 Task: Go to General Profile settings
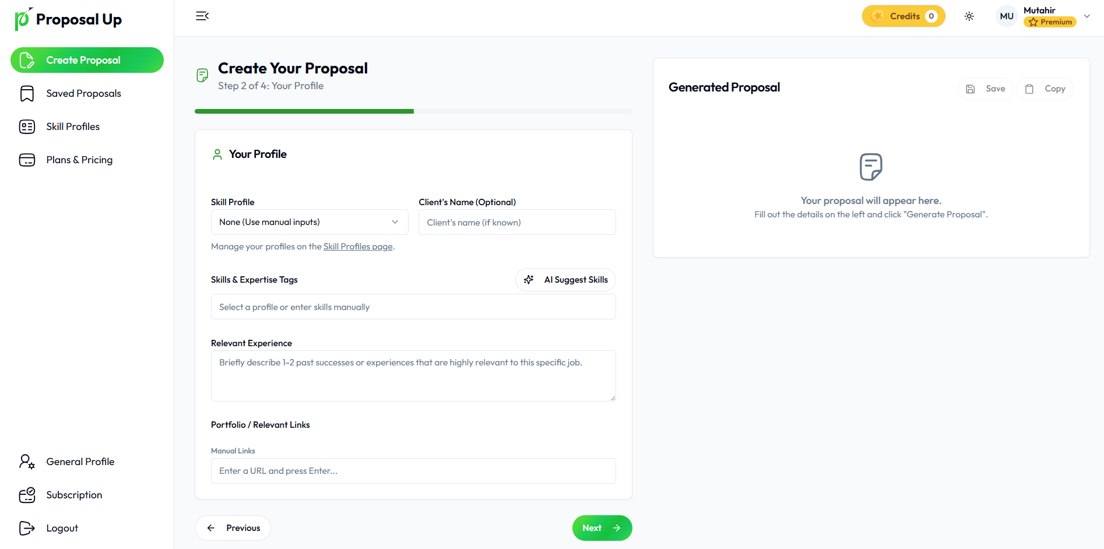(x=80, y=462)
